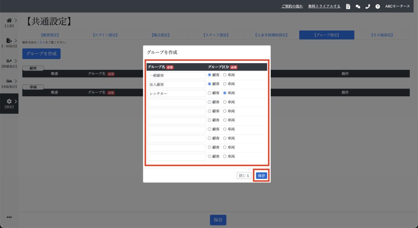Image resolution: width=418 pixels, height=228 pixels.
Task: Expand the chevron beside 【一括抽出】
Action: point(16,41)
